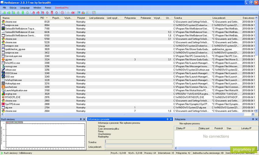Viewport: 259px width, 155px height.
Task: Click the gg.exe sun icon in the process list
Action: pyautogui.click(x=3, y=60)
